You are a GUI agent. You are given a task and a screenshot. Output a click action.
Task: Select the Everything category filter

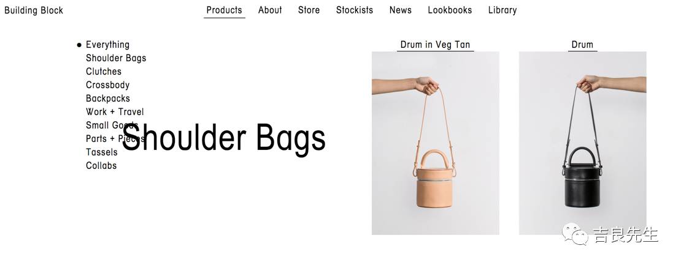[108, 45]
